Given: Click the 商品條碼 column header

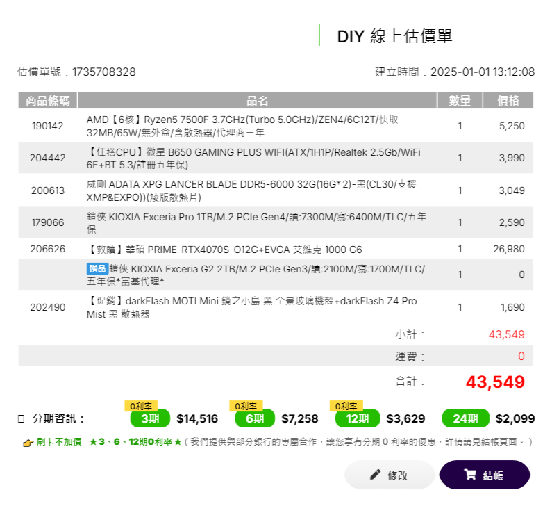Looking at the screenshot, I should (x=48, y=101).
